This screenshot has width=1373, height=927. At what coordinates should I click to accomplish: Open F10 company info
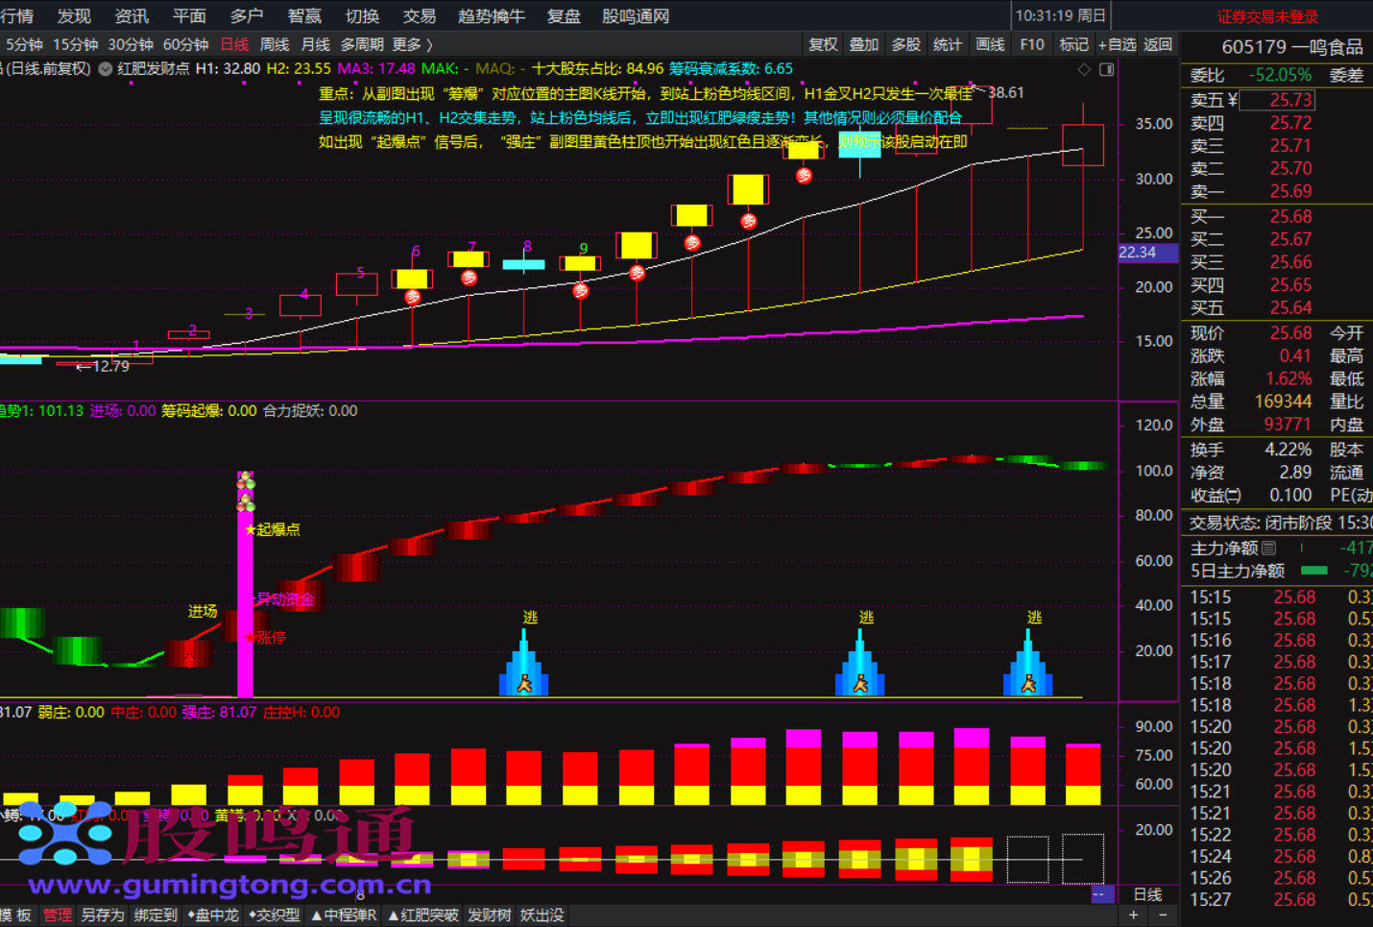click(x=1032, y=44)
